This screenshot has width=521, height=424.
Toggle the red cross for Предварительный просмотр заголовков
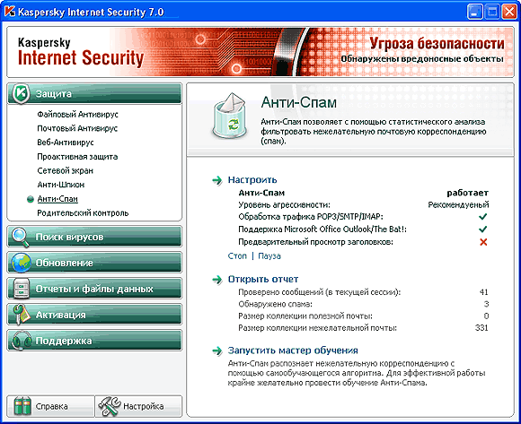(483, 242)
